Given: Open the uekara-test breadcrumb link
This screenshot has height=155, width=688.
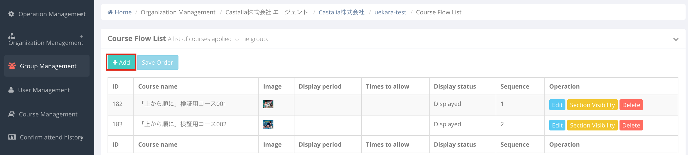Looking at the screenshot, I should click(x=390, y=12).
